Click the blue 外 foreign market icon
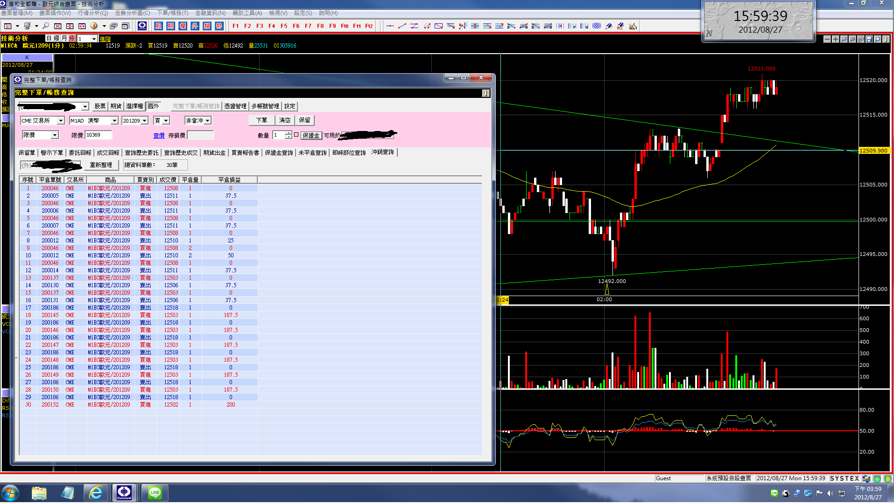This screenshot has width=894, height=504. pyautogui.click(x=195, y=26)
